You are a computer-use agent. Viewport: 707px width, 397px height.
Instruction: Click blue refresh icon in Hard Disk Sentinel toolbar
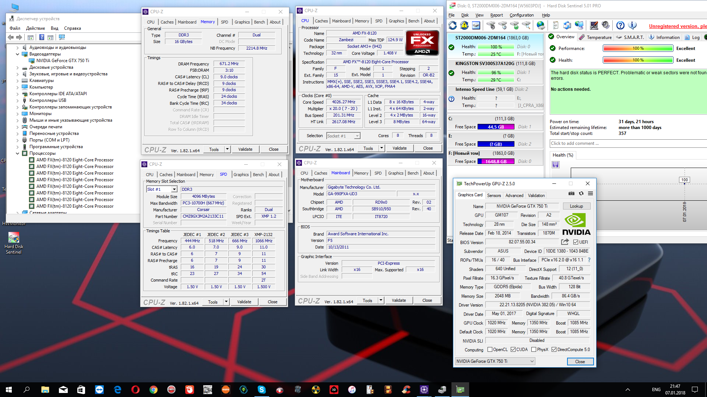[453, 25]
